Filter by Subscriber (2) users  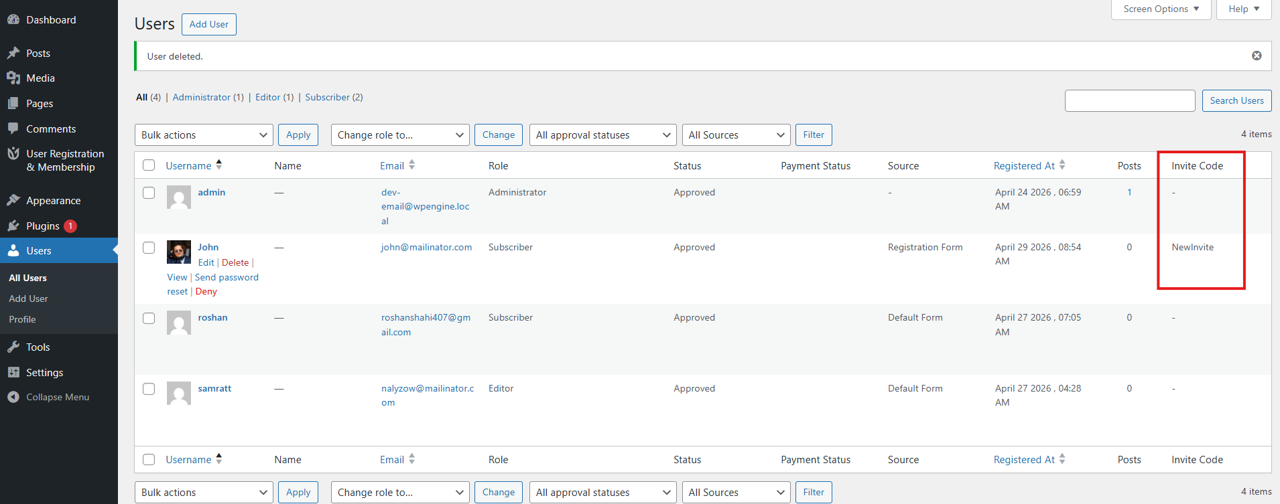pyautogui.click(x=334, y=97)
